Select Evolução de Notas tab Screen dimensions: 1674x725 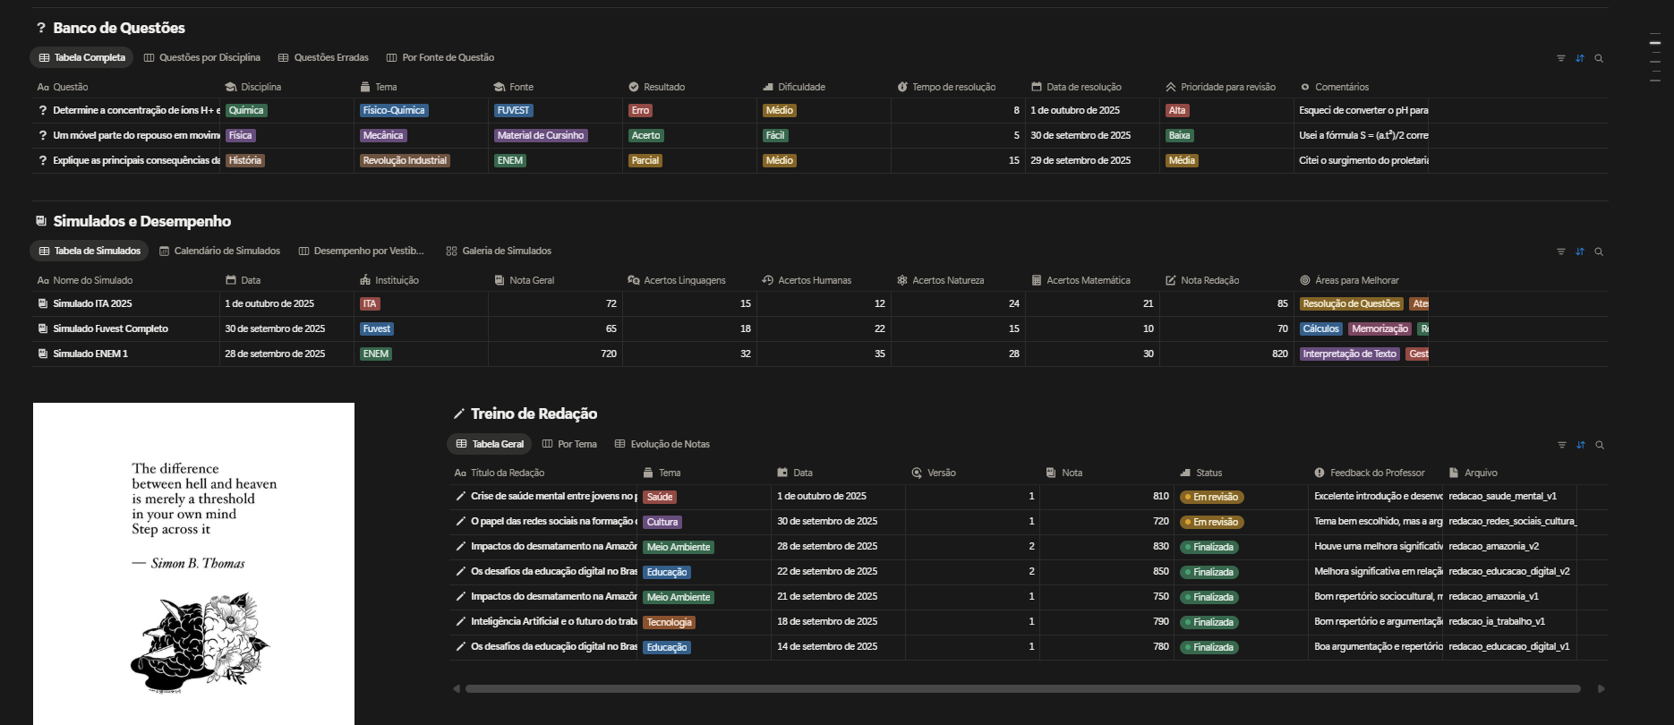pos(662,445)
